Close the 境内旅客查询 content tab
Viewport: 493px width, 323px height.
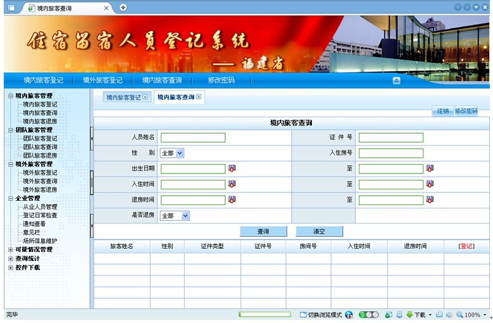[x=199, y=96]
